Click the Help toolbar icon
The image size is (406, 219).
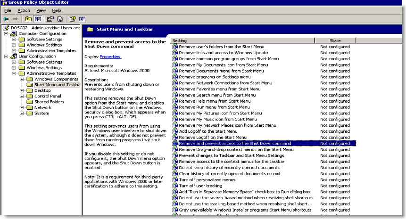click(73, 19)
